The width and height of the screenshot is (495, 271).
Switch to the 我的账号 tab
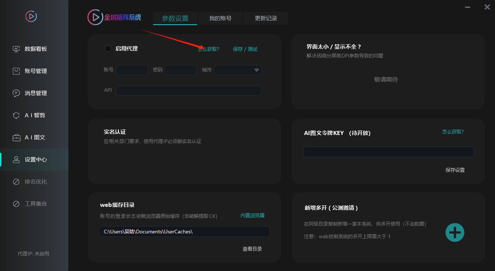[x=221, y=18]
